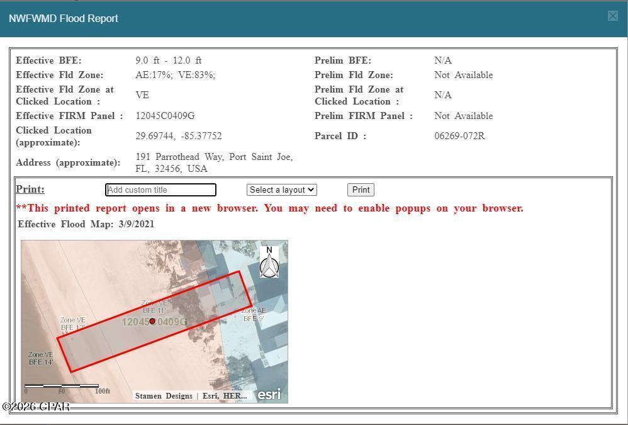Click the red popup warning message
Viewport: 628px width, 425px height.
pyautogui.click(x=271, y=208)
